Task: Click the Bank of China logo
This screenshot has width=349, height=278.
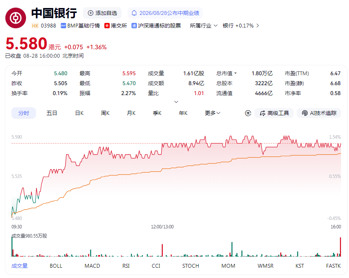Action: [16, 18]
